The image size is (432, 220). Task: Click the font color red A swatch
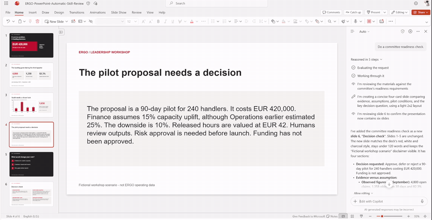(191, 21)
